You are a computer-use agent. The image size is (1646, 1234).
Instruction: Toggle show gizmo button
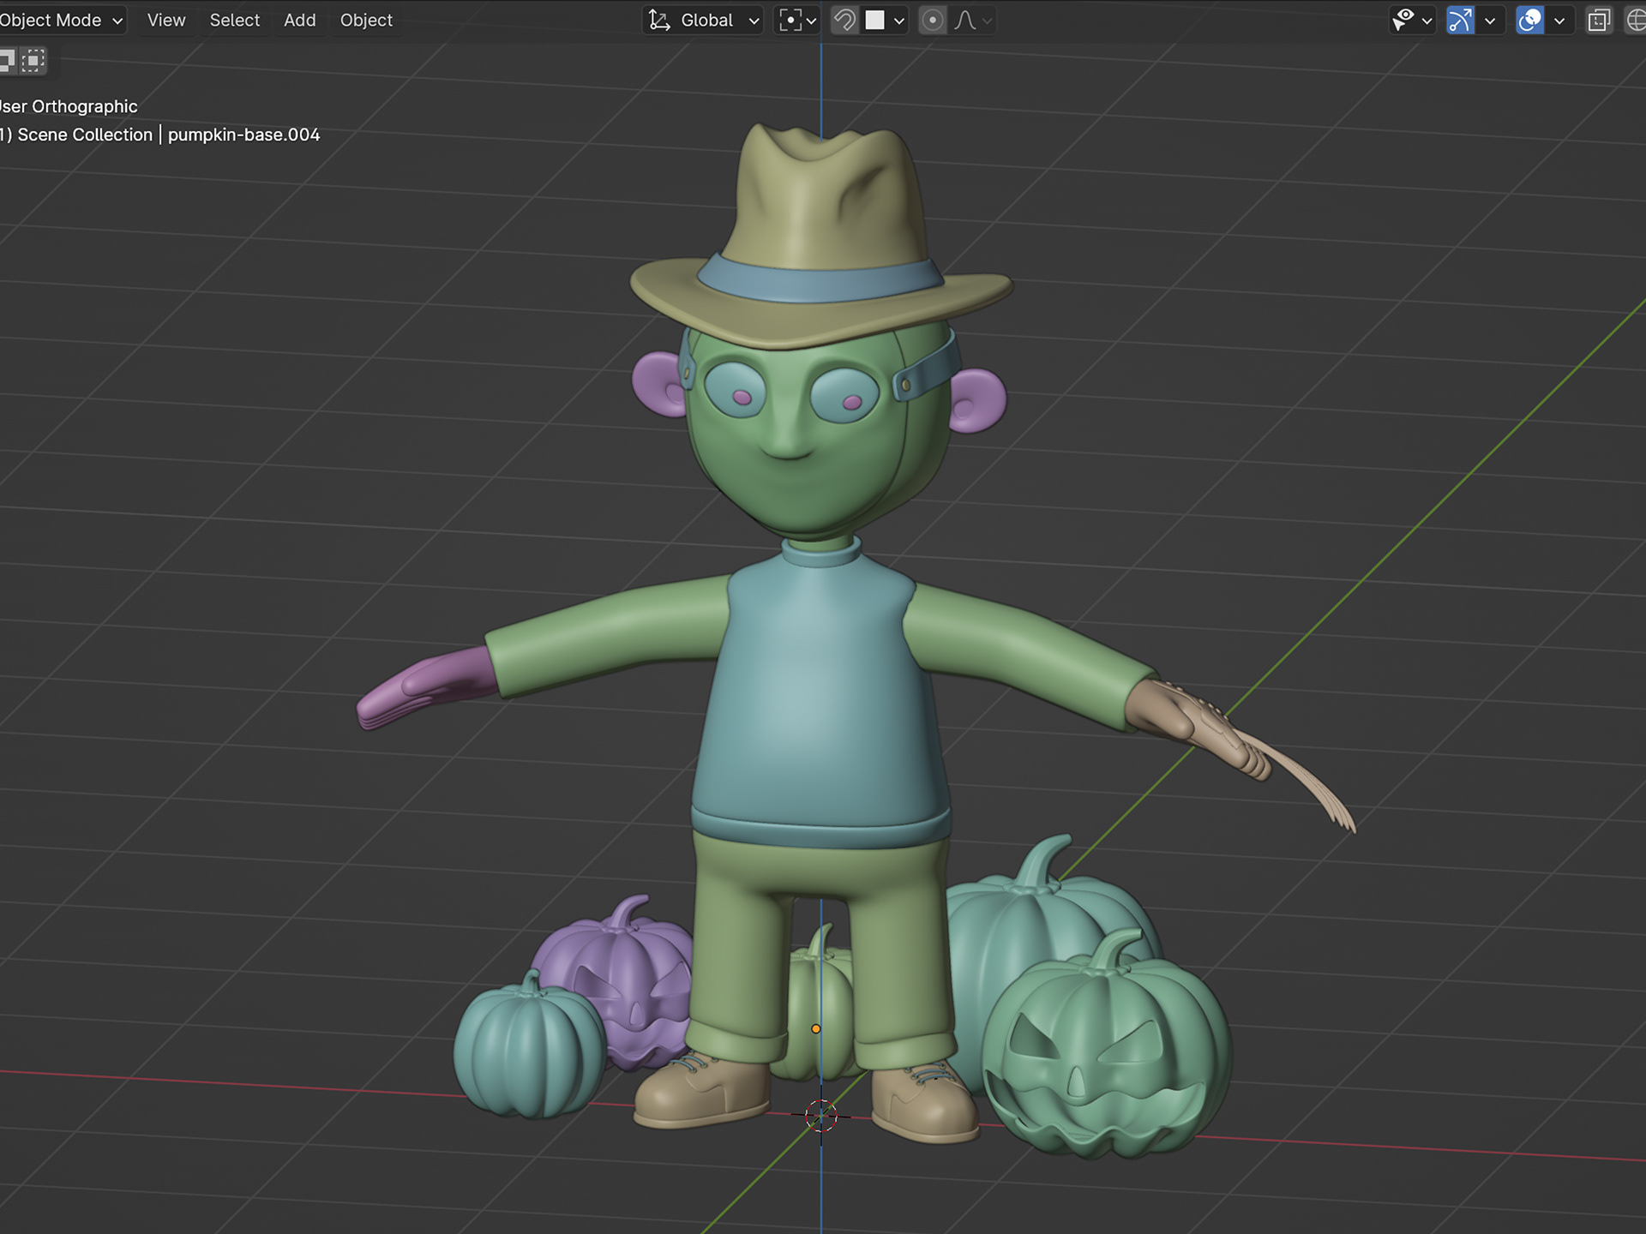1460,20
